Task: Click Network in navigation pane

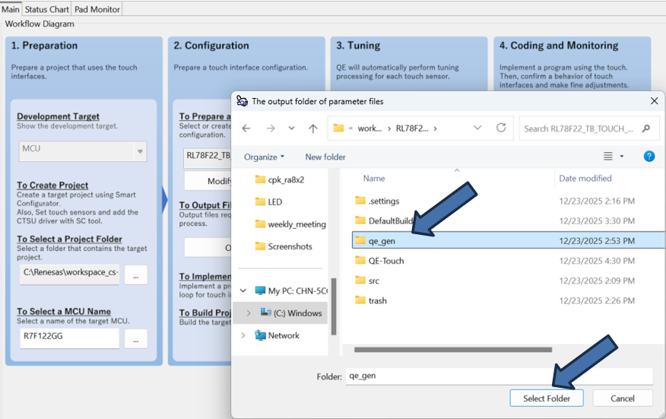Action: (x=283, y=335)
